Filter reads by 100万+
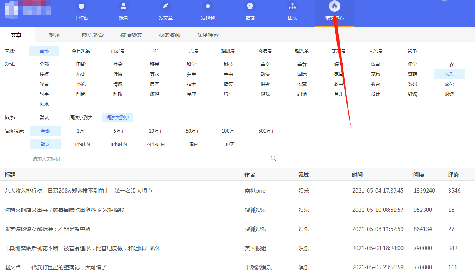Screen dimensions: 475x272 229,131
